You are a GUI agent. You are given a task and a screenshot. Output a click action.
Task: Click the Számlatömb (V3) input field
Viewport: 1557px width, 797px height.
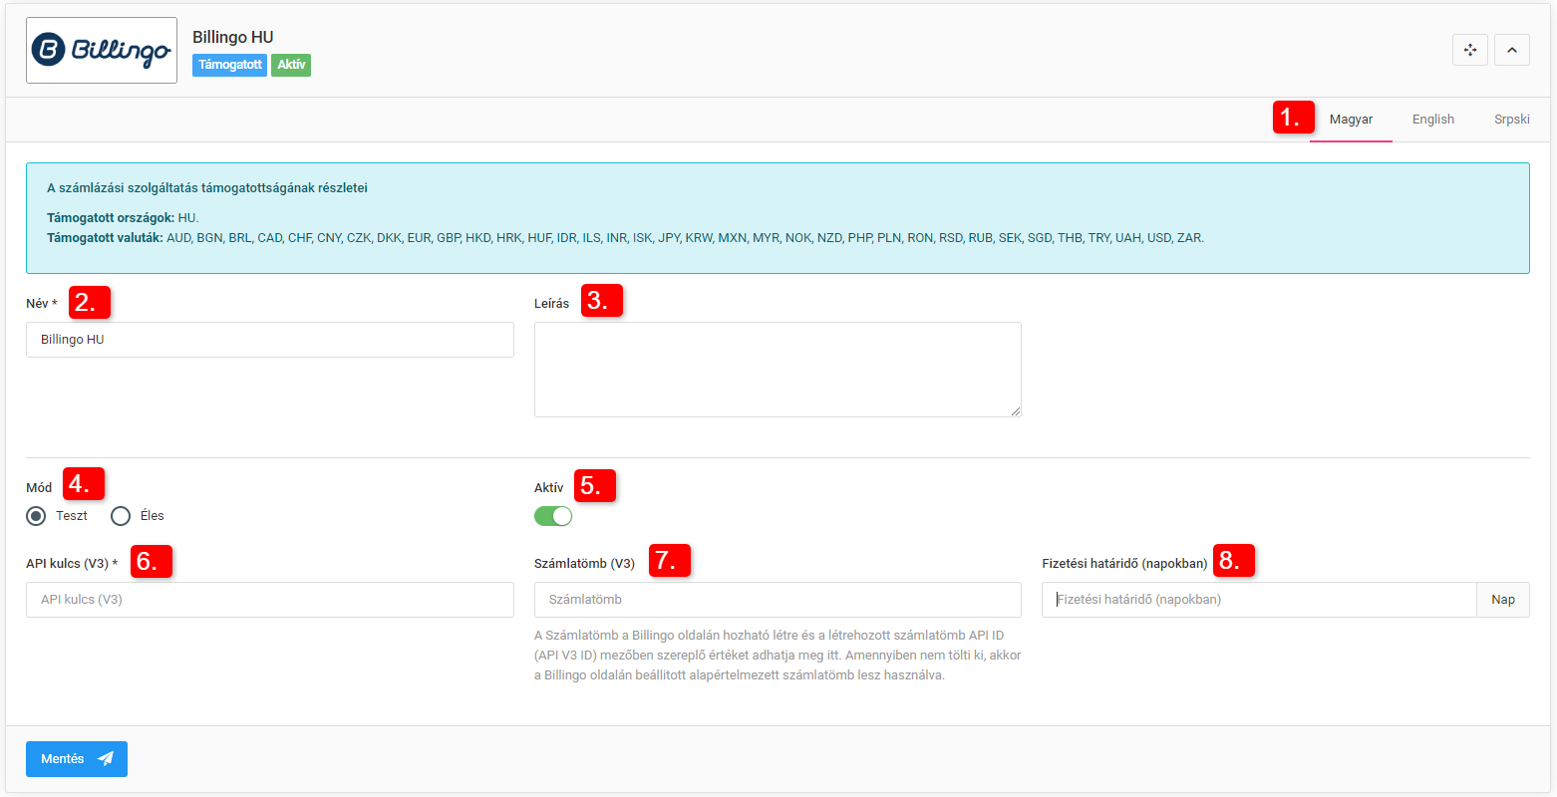(778, 600)
